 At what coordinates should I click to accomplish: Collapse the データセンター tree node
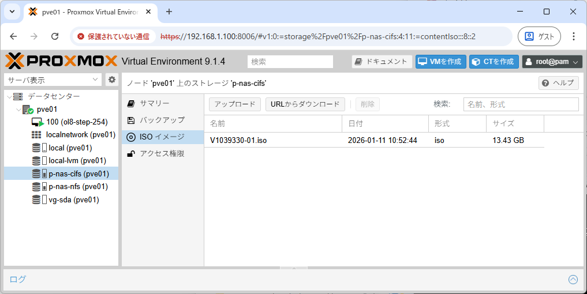[x=9, y=96]
